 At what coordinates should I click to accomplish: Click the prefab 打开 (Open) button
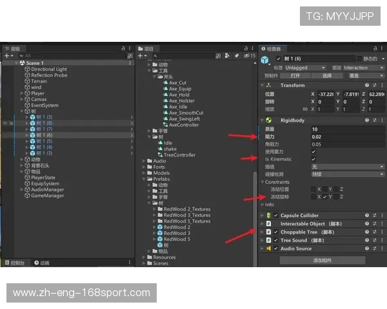(295, 76)
